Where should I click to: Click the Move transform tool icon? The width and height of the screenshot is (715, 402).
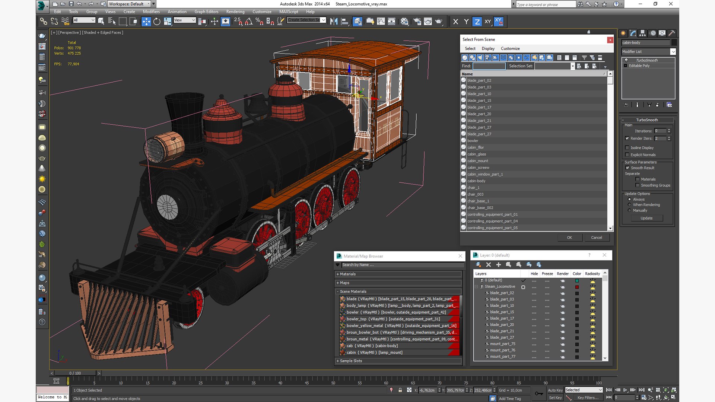pos(146,20)
